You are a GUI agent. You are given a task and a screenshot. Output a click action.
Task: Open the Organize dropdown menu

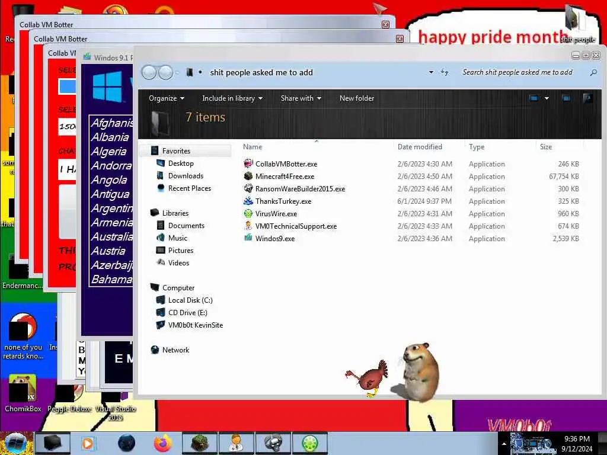(x=167, y=98)
